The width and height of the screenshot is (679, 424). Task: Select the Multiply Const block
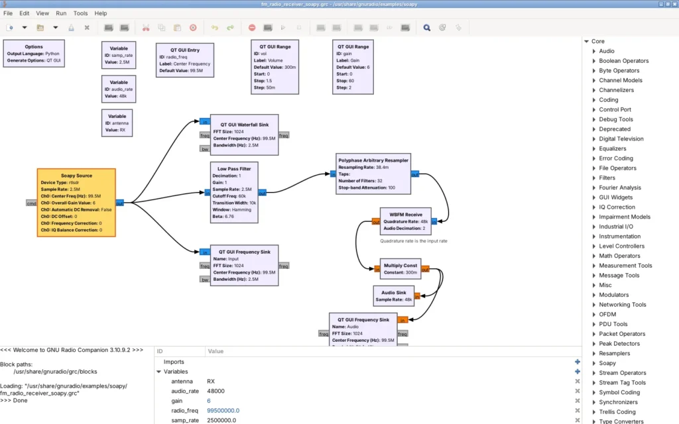tap(400, 269)
